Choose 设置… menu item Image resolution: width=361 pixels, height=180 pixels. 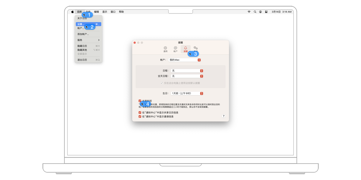click(88, 24)
